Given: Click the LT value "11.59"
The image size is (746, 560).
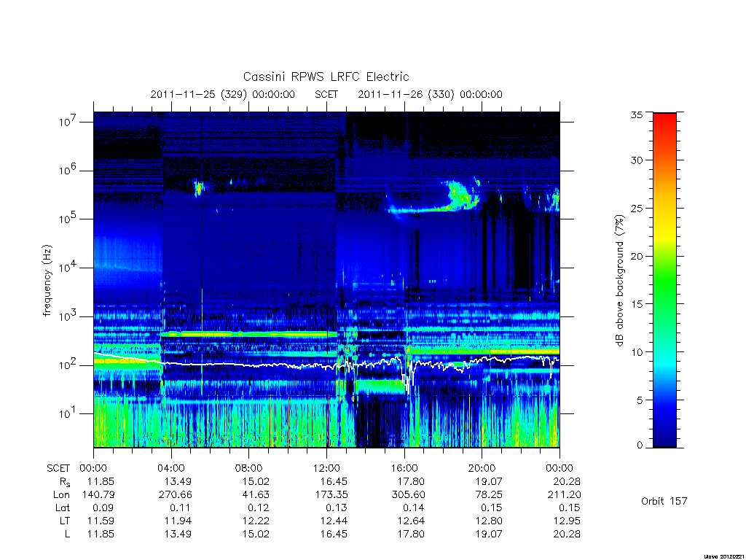Looking at the screenshot, I should pos(101,521).
